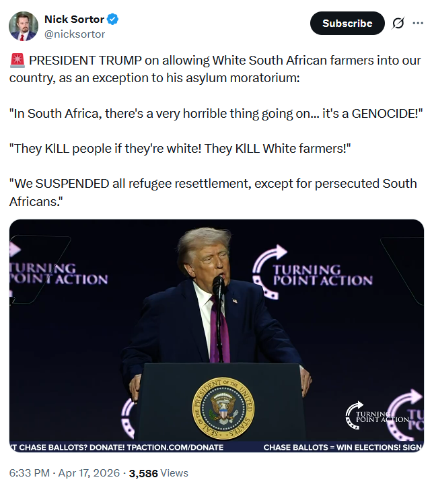Open the embedded Trump speech video
Viewport: 432px width, 488px height.
tap(216, 335)
